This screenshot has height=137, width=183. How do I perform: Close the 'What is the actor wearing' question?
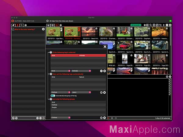click(x=43, y=29)
